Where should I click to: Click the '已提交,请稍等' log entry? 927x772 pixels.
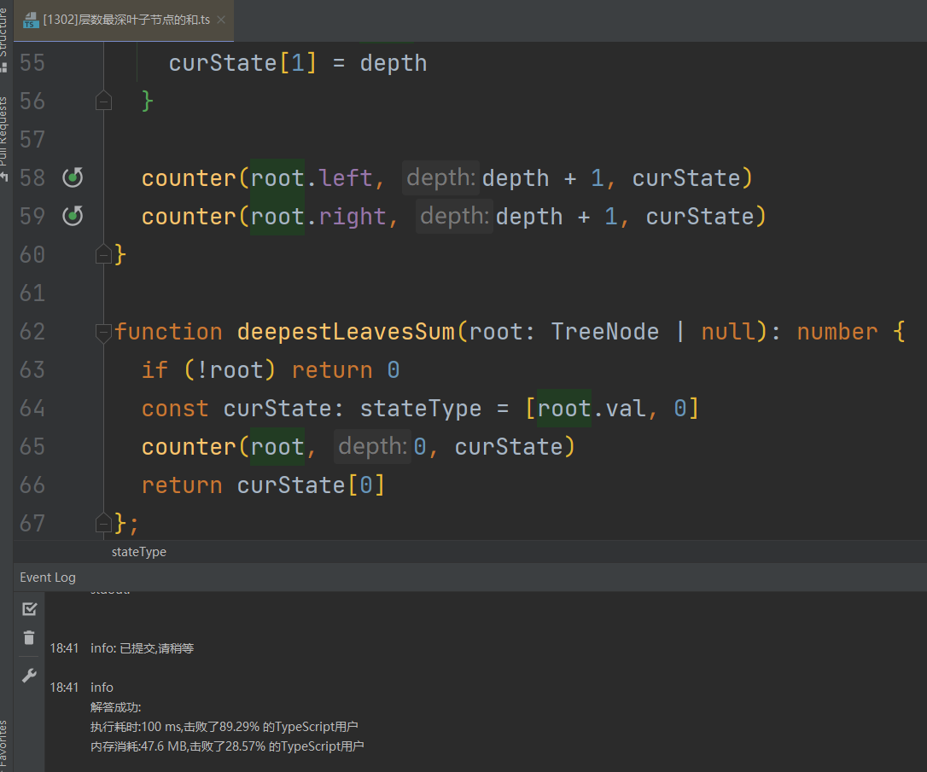[x=157, y=648]
